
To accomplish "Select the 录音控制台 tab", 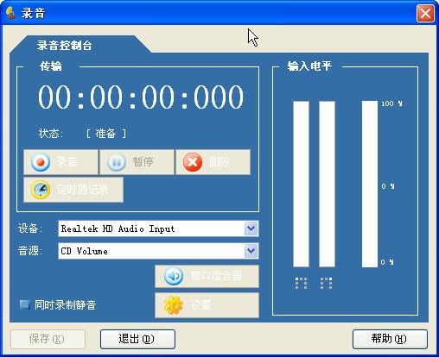I will (x=64, y=46).
